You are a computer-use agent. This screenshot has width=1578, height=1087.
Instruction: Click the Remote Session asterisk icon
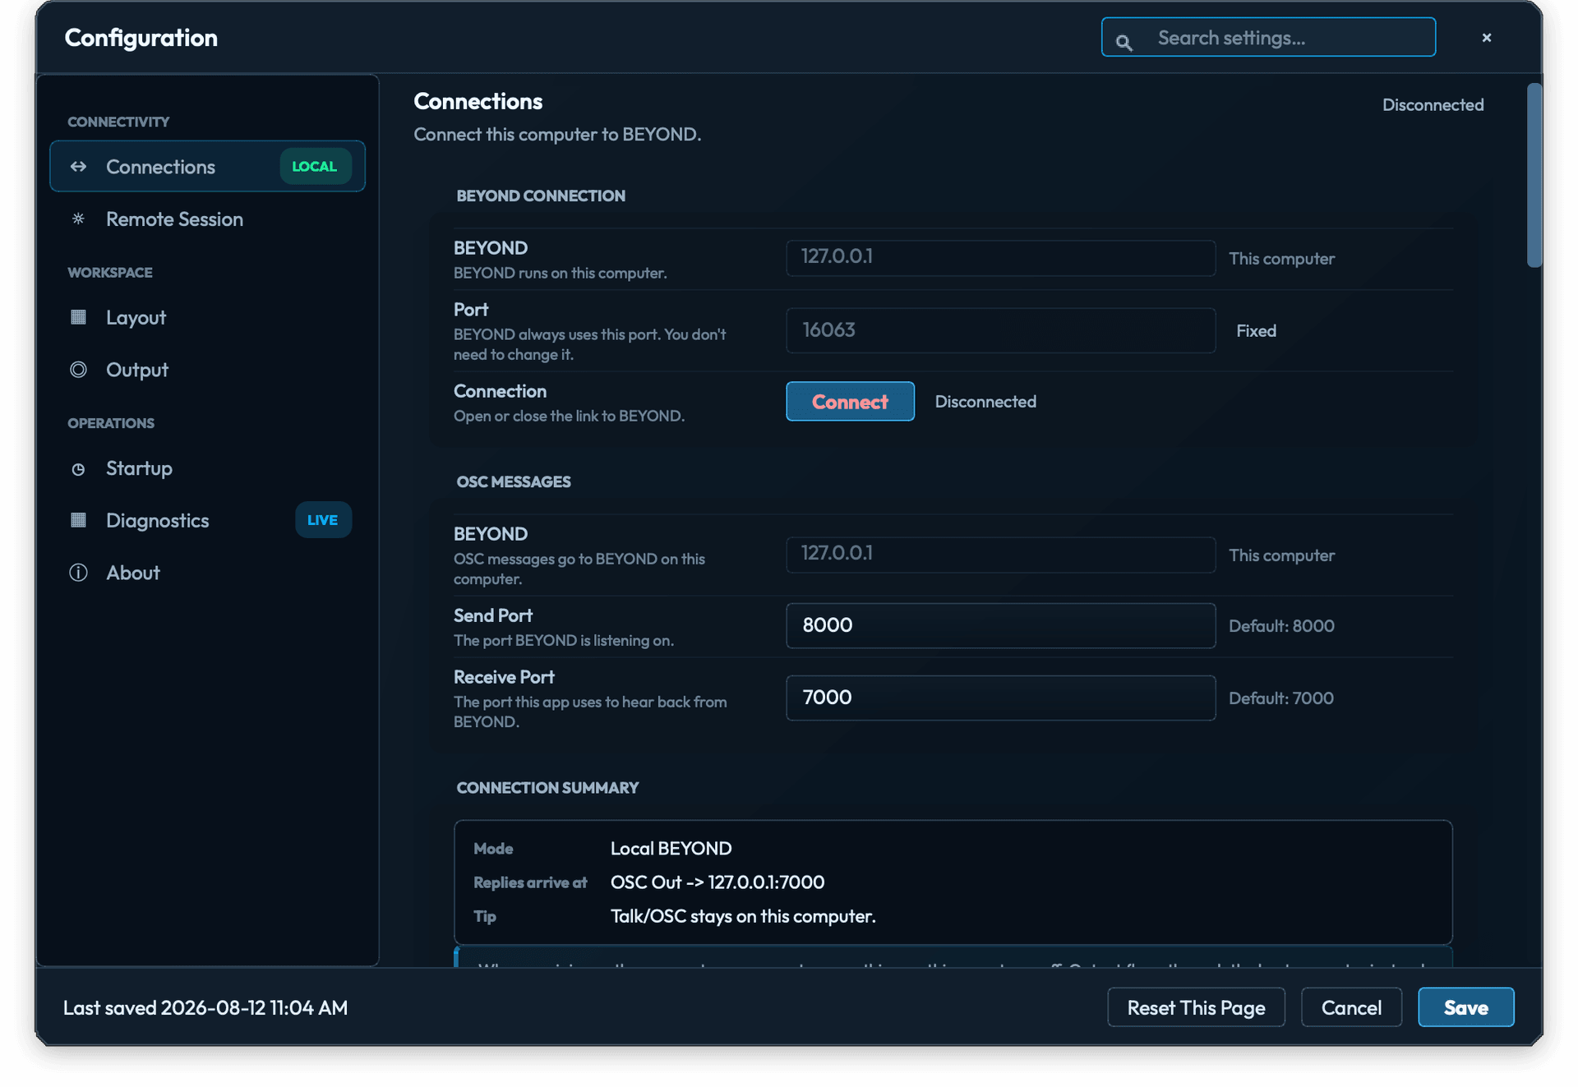click(x=78, y=219)
